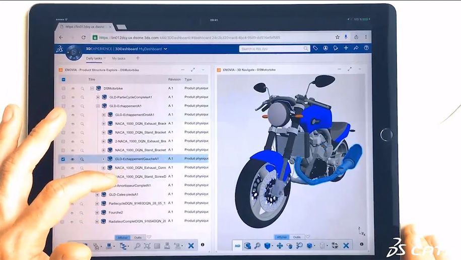Click the 3DS logo in the top bar

pos(59,49)
